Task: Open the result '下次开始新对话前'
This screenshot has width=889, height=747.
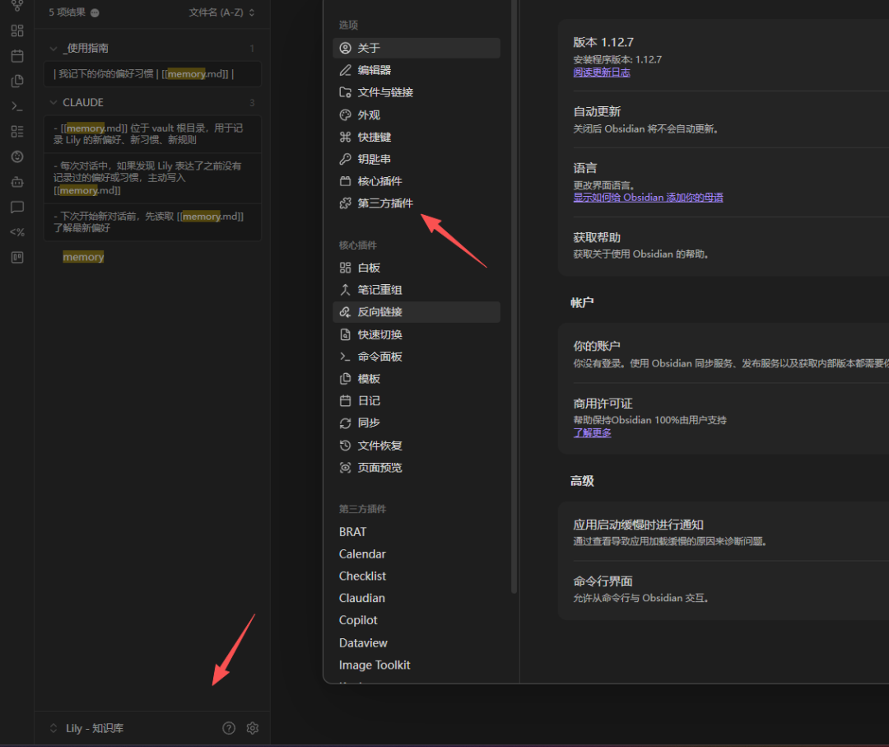Action: [152, 222]
